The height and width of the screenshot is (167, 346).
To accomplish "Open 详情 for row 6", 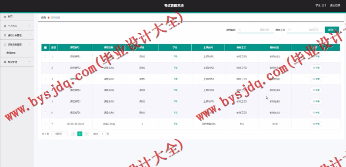I will coord(316,113).
